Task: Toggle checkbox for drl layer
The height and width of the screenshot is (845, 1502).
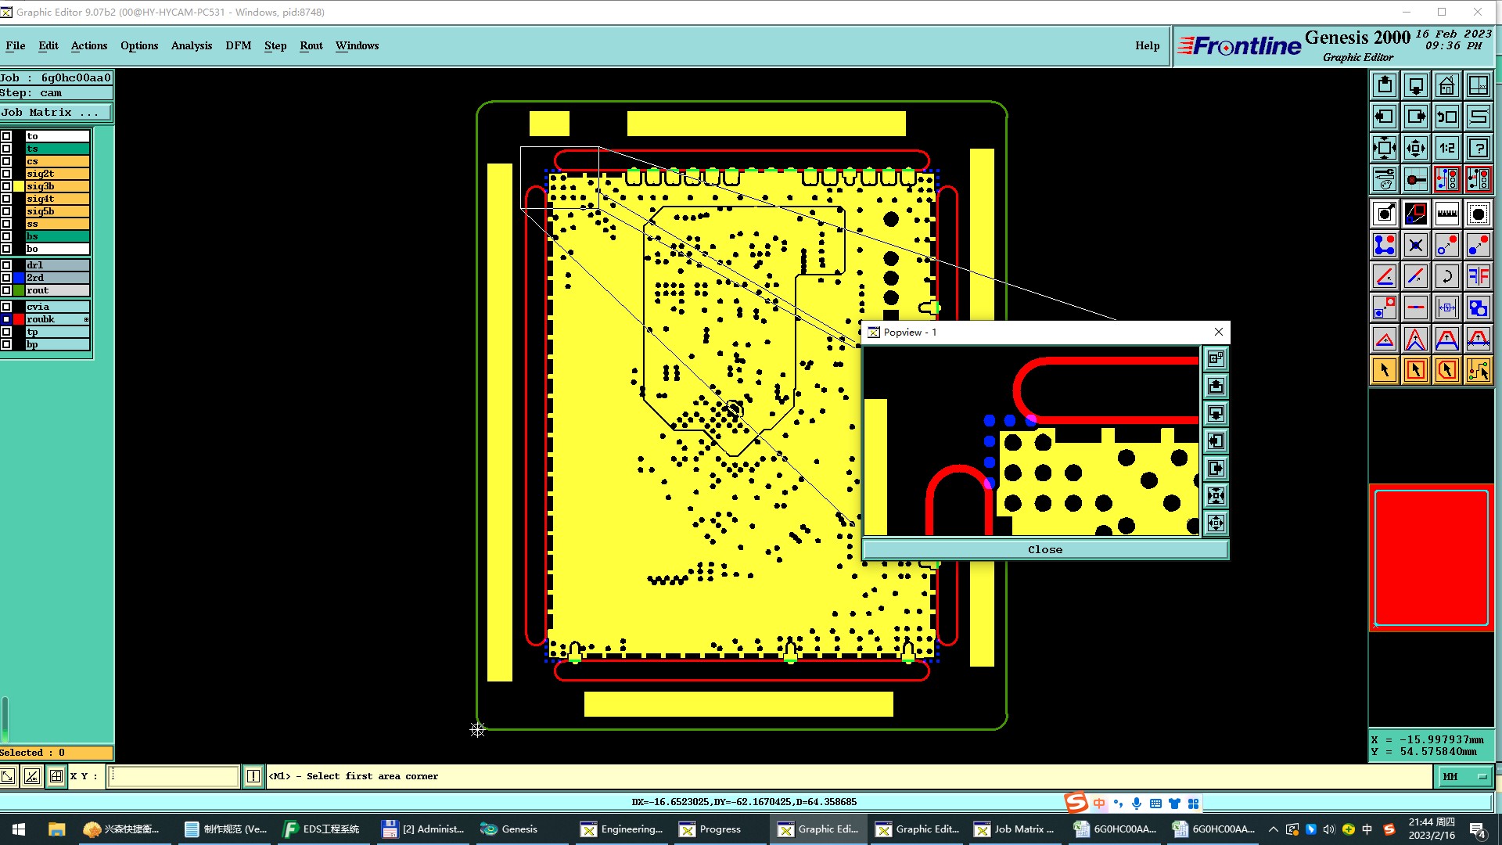Action: [x=6, y=265]
